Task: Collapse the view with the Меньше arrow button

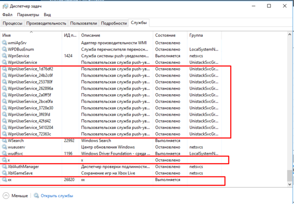Action: tap(6, 196)
